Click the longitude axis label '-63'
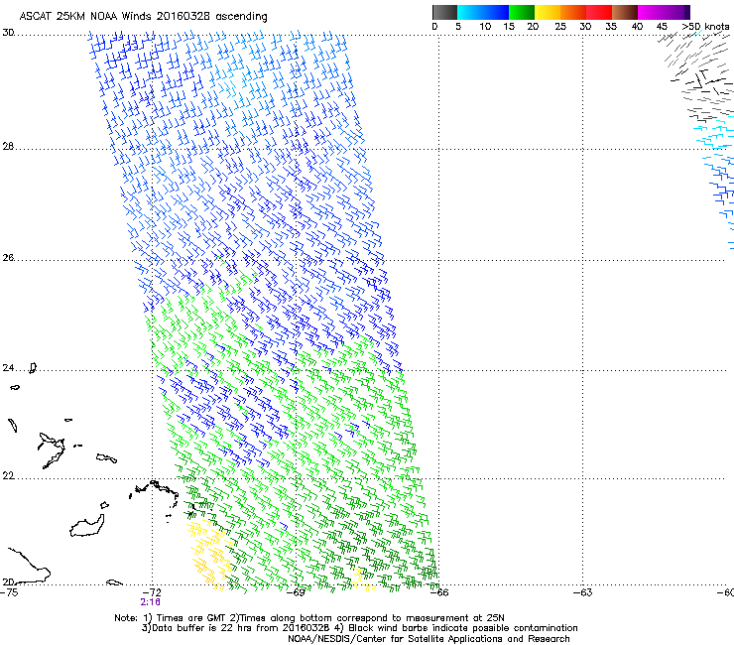 coord(583,592)
